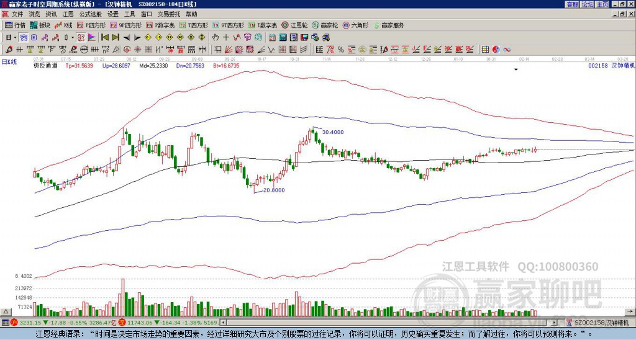Click the 赢 application logo in menu bar
This screenshot has height=340, width=636.
pos(5,14)
